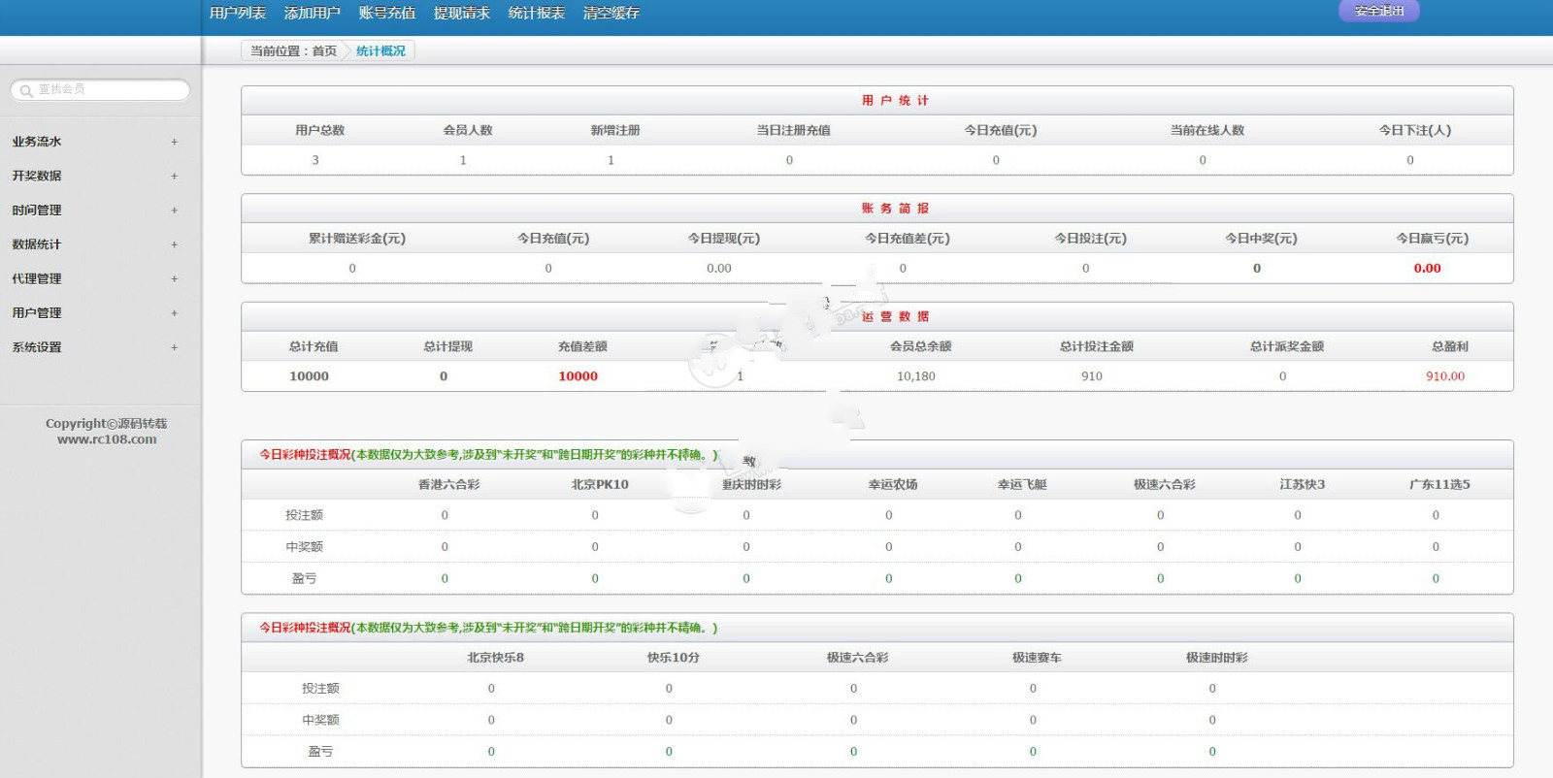Focus the 查找会员 search field
The image size is (1553, 778).
tap(100, 89)
